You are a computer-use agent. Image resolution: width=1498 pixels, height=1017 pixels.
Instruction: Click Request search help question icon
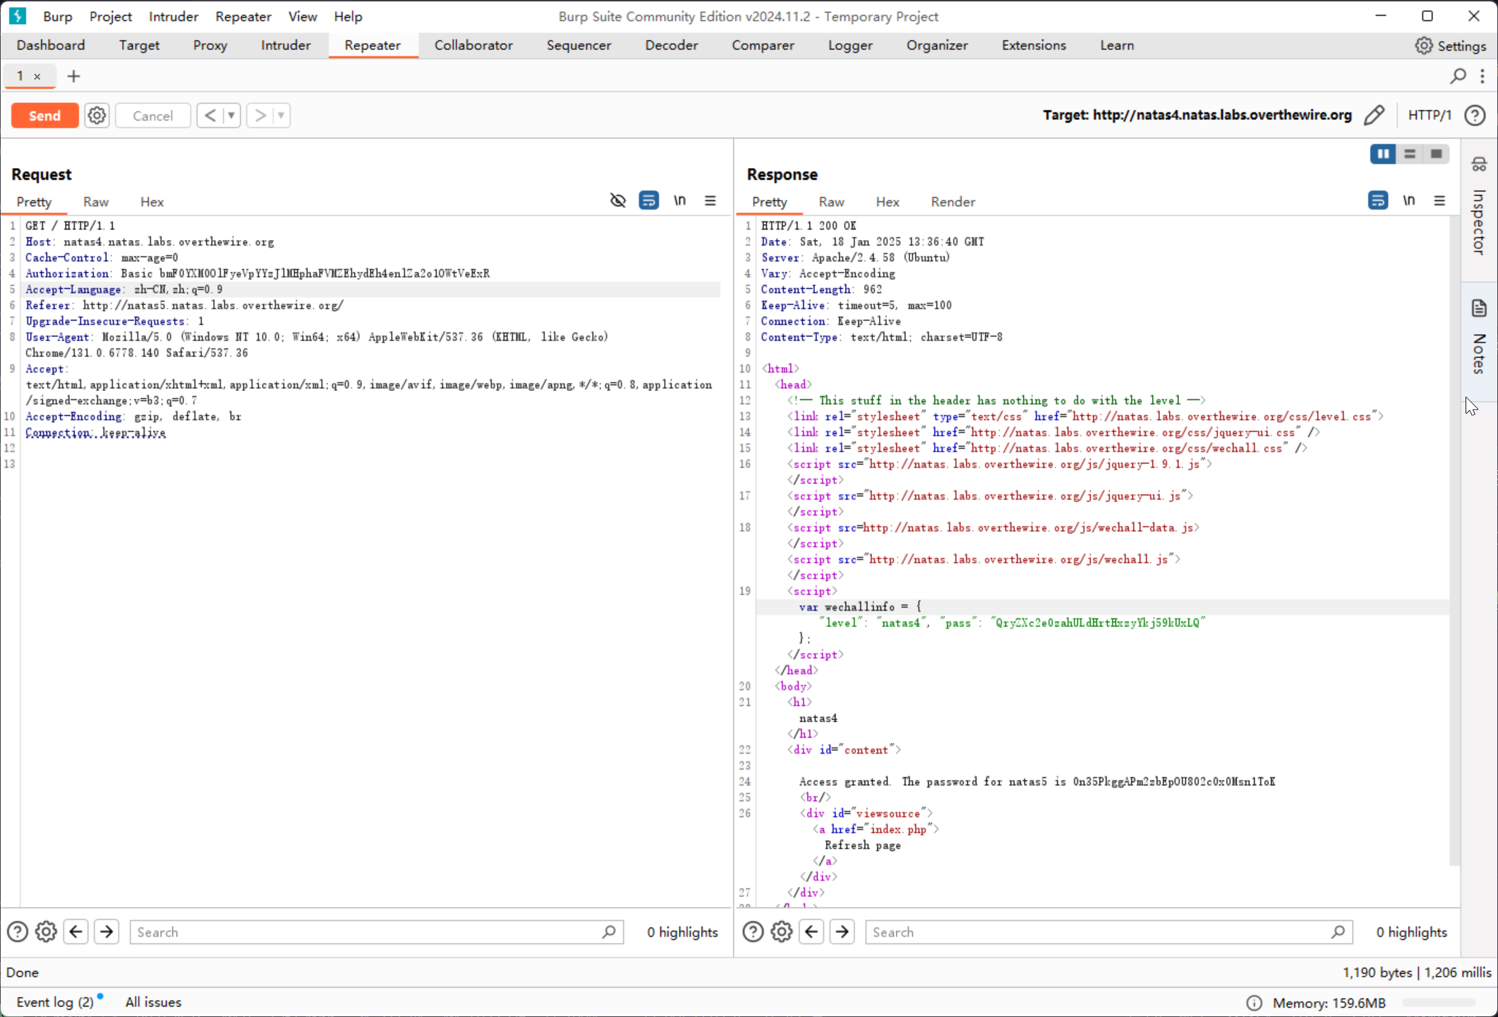click(x=17, y=932)
